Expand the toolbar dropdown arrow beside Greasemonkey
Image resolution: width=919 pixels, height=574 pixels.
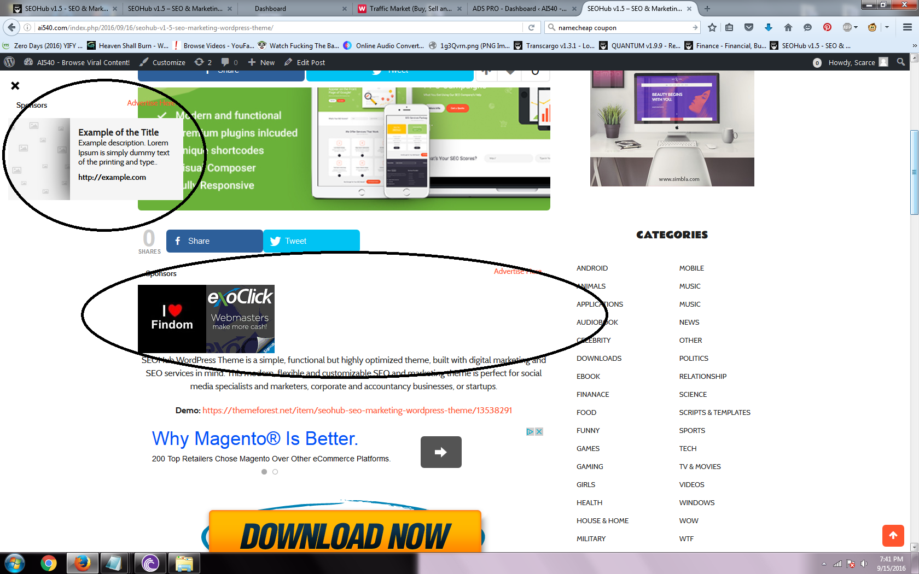point(887,27)
